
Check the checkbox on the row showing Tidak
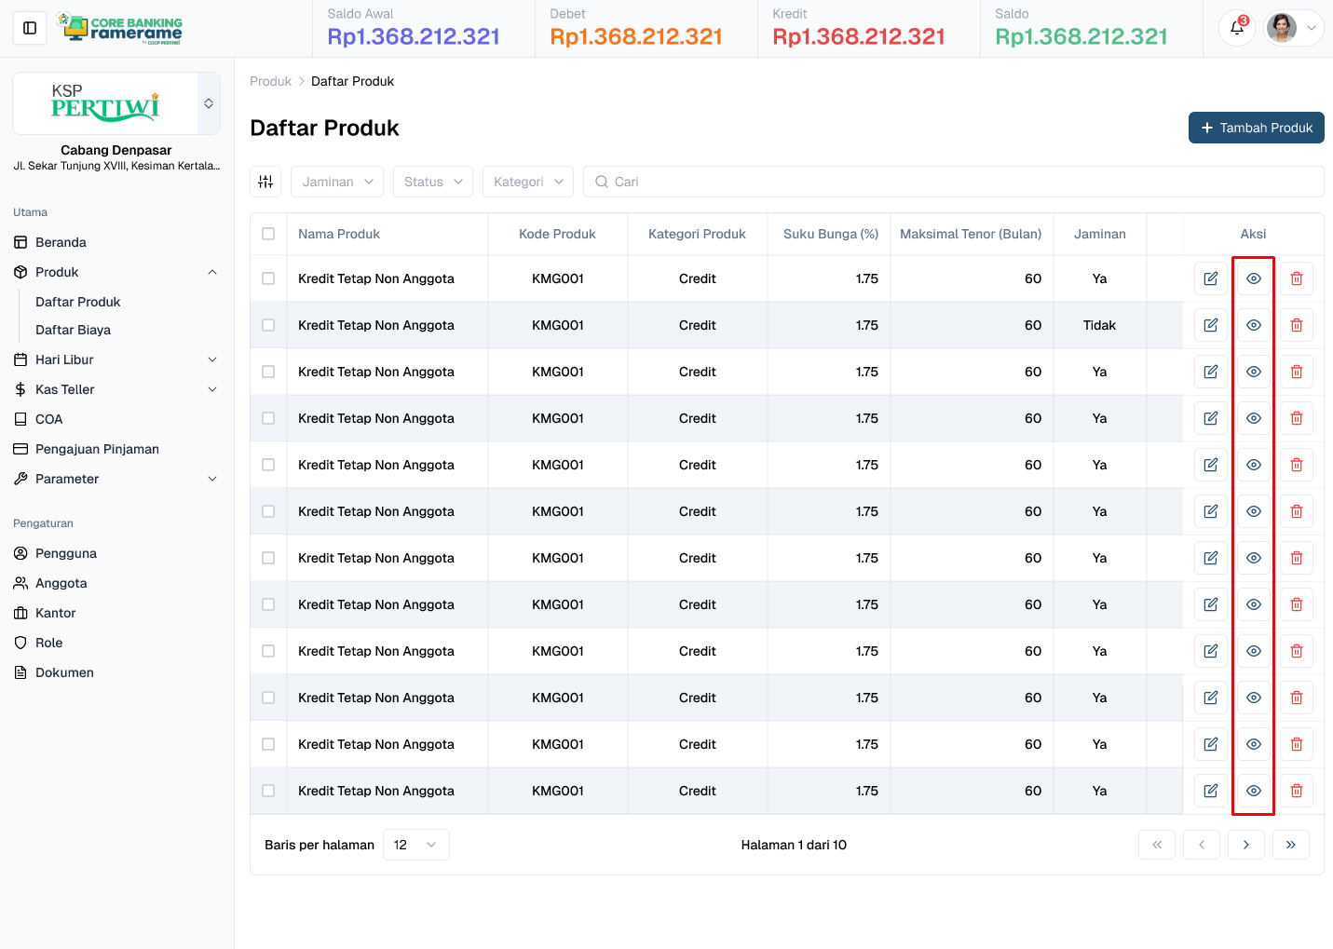point(267,324)
